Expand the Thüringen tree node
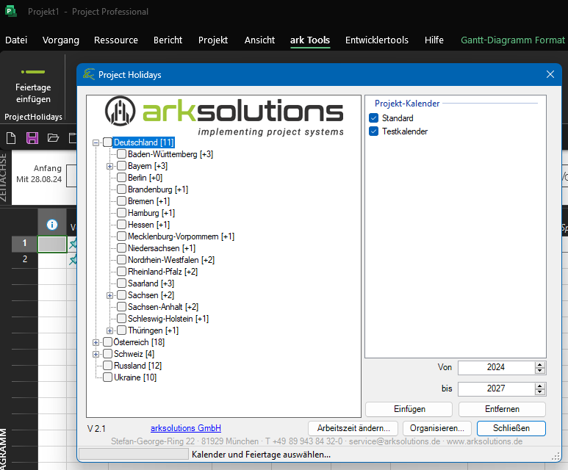This screenshot has width=568, height=470. [109, 330]
